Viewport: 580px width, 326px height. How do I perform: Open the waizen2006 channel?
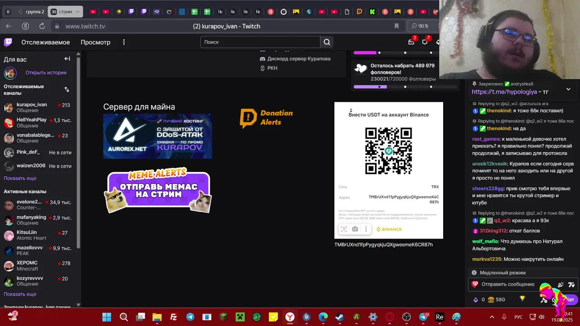pos(38,166)
